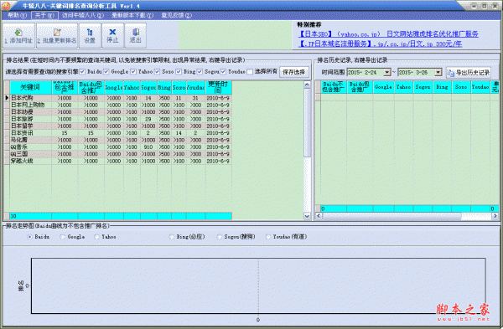Image resolution: width=503 pixels, height=329 pixels.
Task: Open the 最新版本下载 menu
Action: click(x=132, y=15)
